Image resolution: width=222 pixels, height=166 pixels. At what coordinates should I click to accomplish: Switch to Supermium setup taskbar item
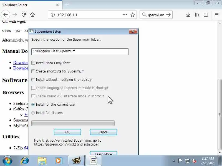tap(94, 161)
